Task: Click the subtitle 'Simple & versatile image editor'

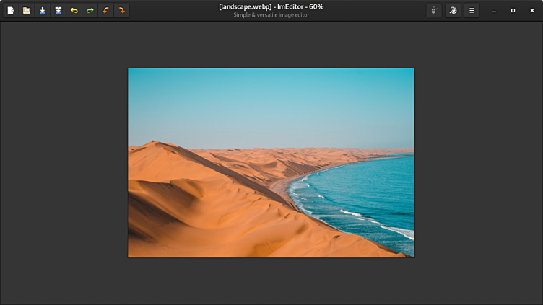Action: [x=271, y=15]
